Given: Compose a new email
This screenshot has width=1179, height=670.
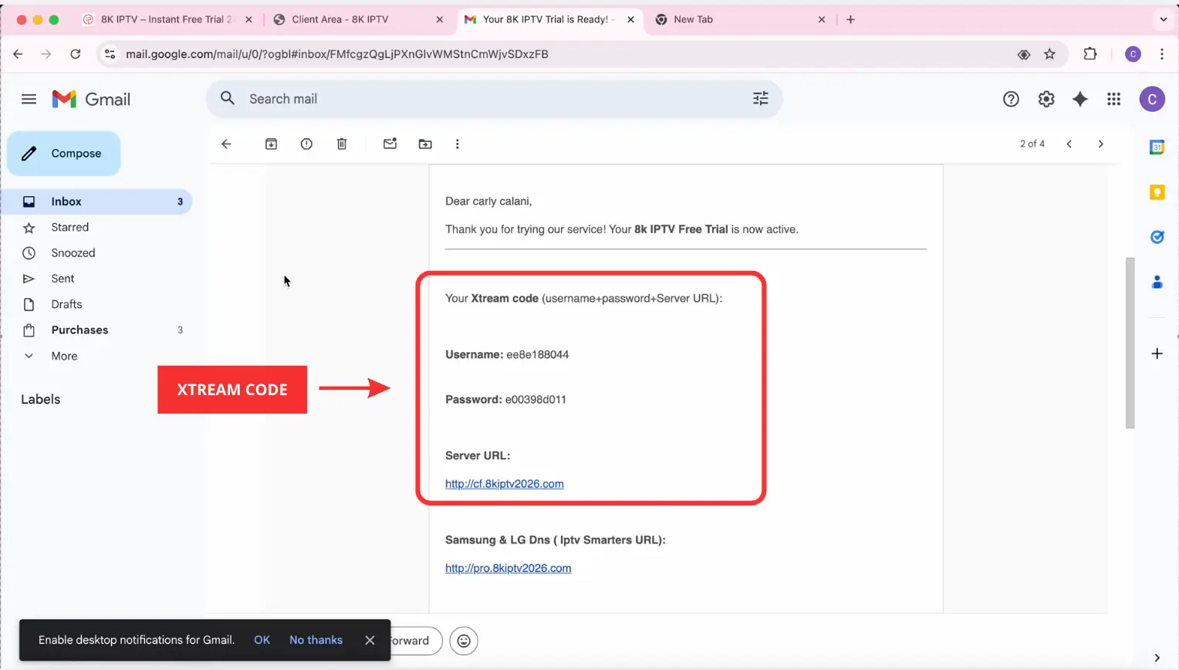Looking at the screenshot, I should (64, 154).
